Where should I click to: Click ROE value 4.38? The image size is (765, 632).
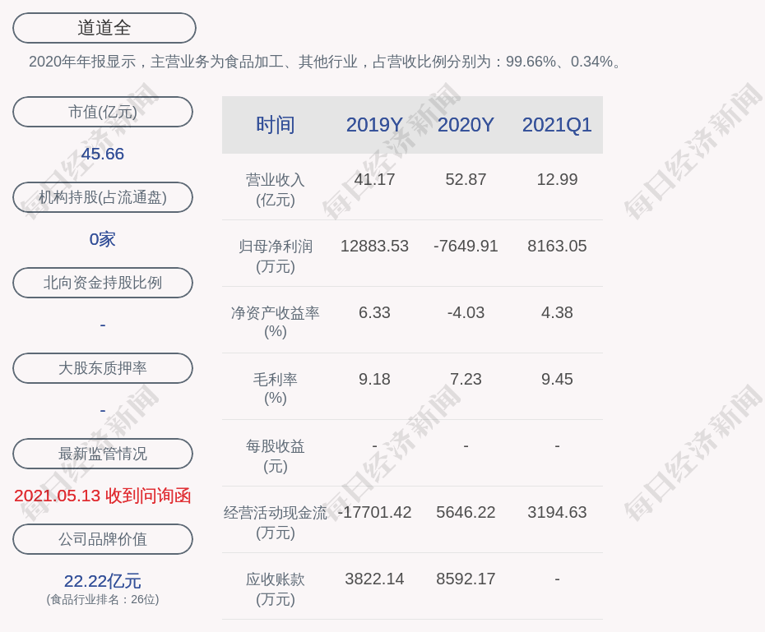click(557, 312)
